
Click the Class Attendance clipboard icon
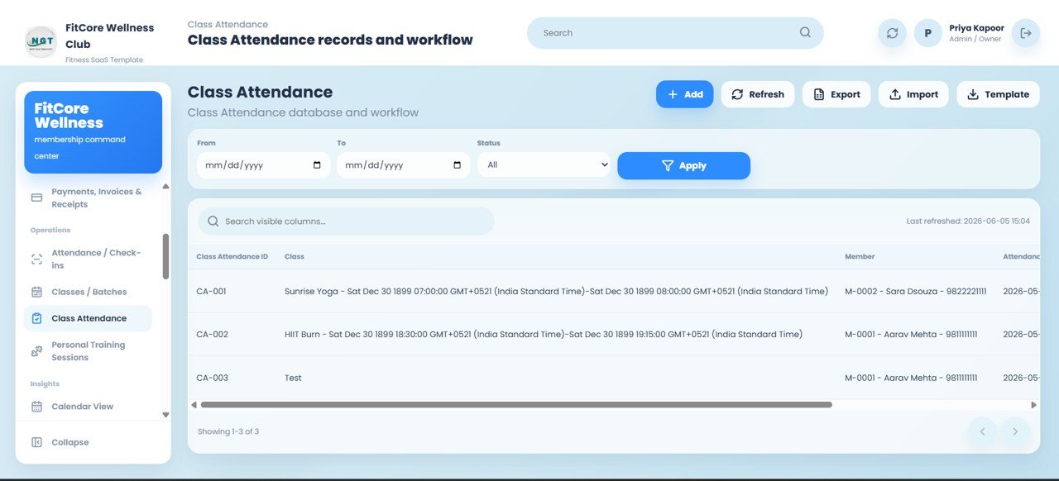click(x=36, y=318)
